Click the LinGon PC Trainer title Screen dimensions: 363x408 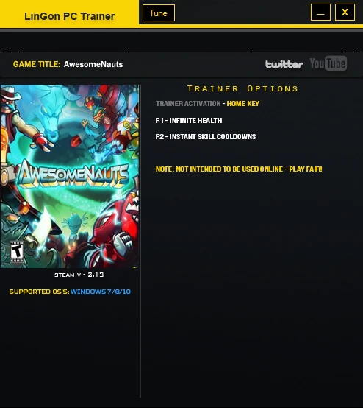(x=69, y=16)
